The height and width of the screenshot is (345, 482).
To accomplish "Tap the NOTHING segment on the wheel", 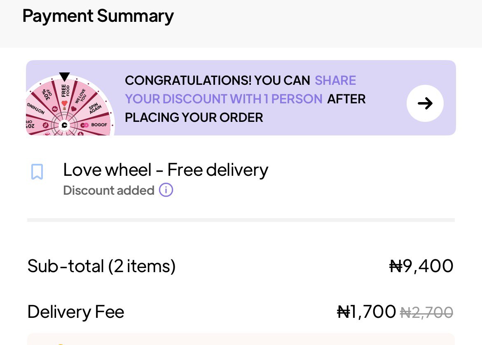I will tap(36, 109).
